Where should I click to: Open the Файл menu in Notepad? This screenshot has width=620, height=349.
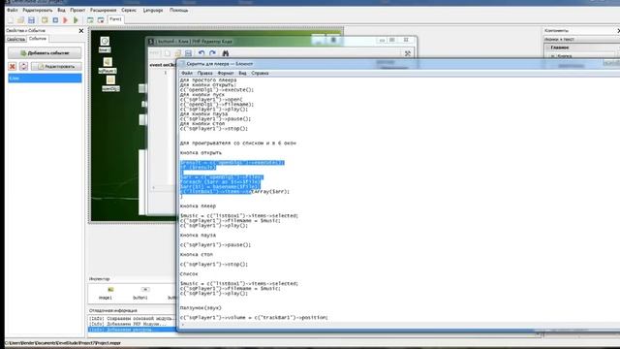coord(187,74)
